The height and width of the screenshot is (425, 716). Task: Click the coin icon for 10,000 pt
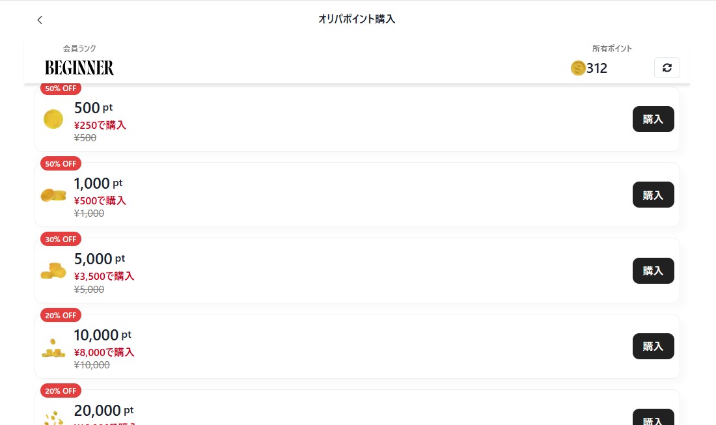pyautogui.click(x=53, y=348)
